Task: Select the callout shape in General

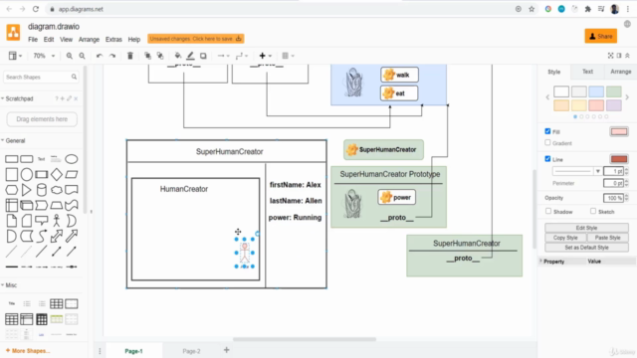Action: pos(42,221)
